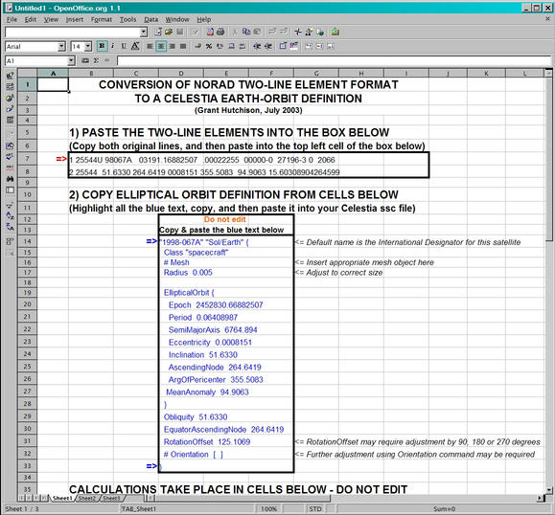Click column K header
The width and height of the screenshot is (555, 515).
click(486, 73)
